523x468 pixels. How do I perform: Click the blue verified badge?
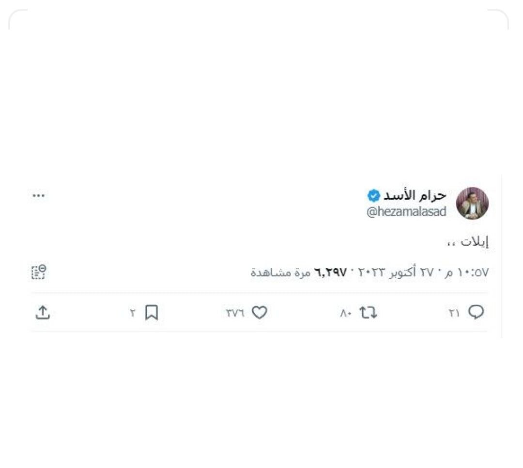373,196
